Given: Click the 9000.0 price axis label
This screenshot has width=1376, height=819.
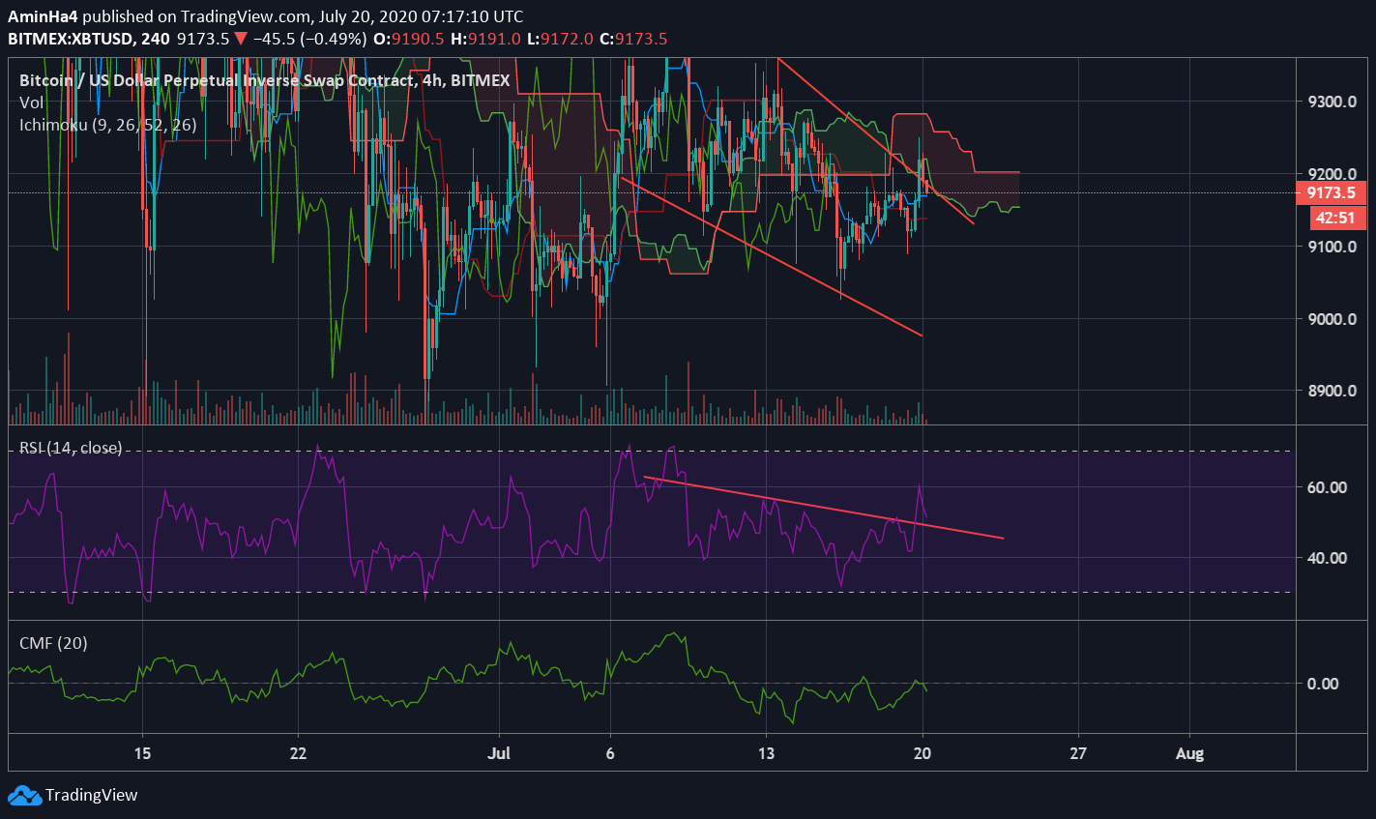Looking at the screenshot, I should click(1332, 319).
